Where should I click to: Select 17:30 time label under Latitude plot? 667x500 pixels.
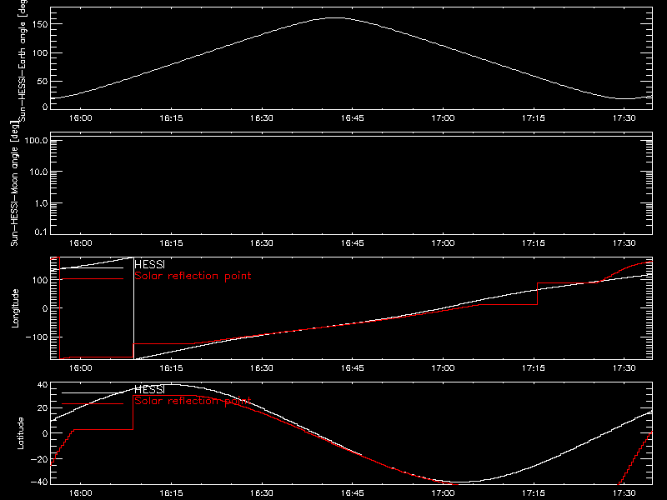(x=624, y=493)
